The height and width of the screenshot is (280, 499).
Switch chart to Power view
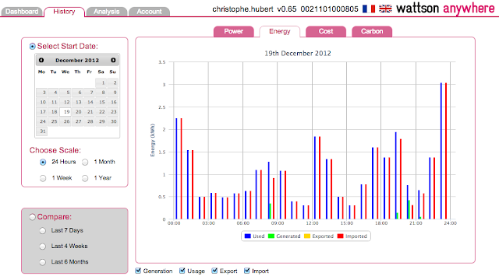click(x=234, y=31)
